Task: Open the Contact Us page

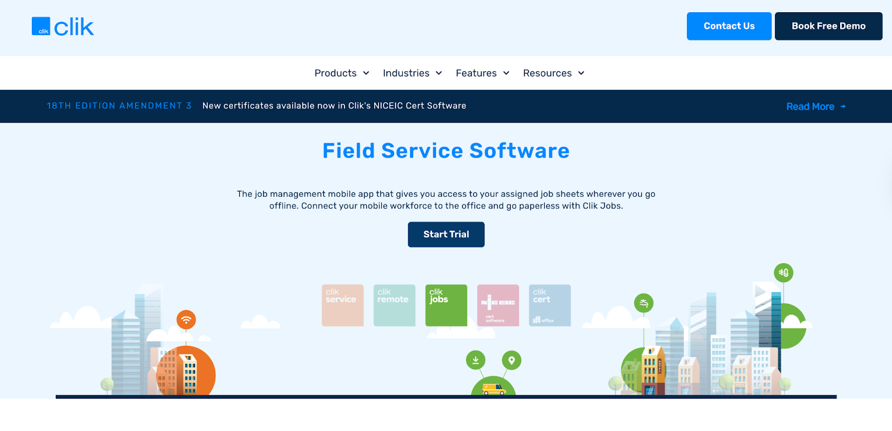Action: point(729,26)
